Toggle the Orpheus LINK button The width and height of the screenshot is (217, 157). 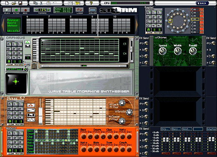(27, 65)
